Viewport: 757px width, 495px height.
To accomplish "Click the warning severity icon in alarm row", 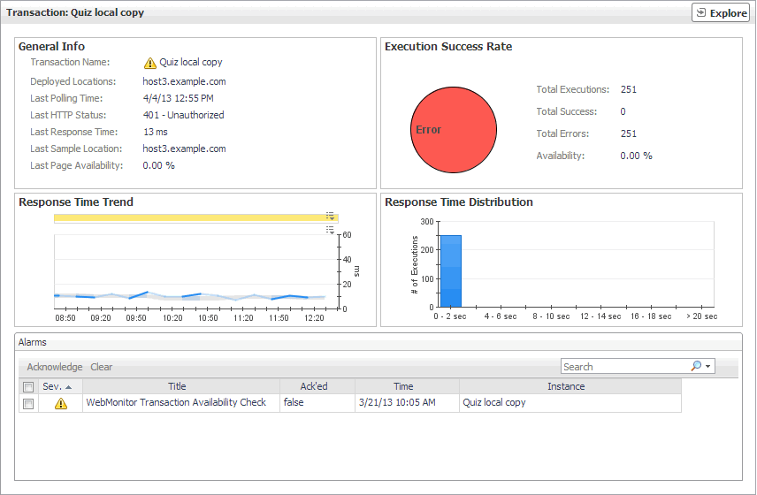I will [x=60, y=403].
